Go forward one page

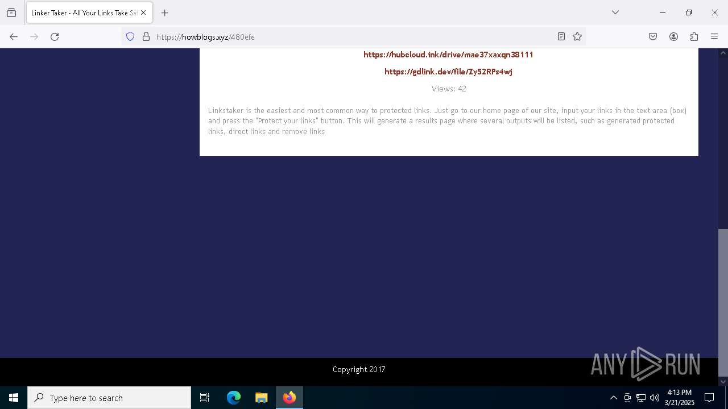[x=34, y=37]
